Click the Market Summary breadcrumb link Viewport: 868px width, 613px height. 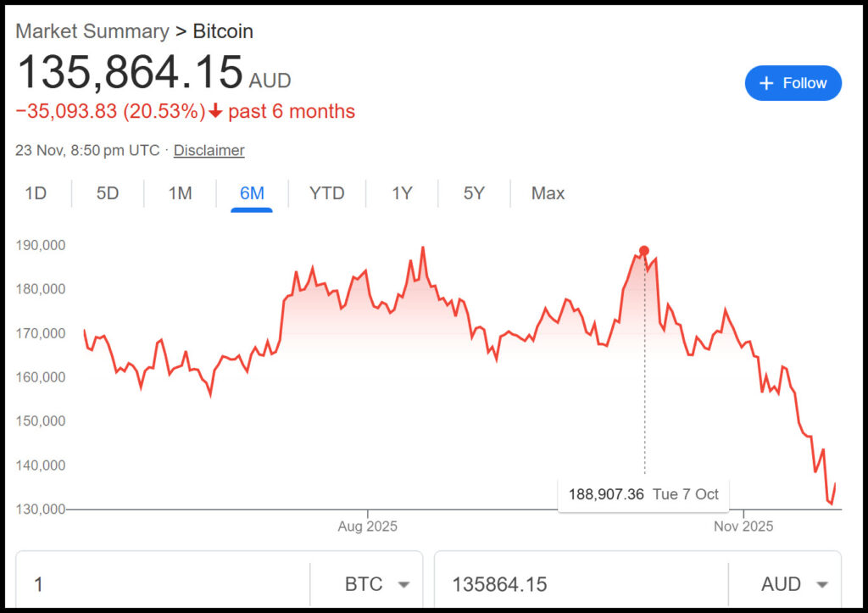92,31
